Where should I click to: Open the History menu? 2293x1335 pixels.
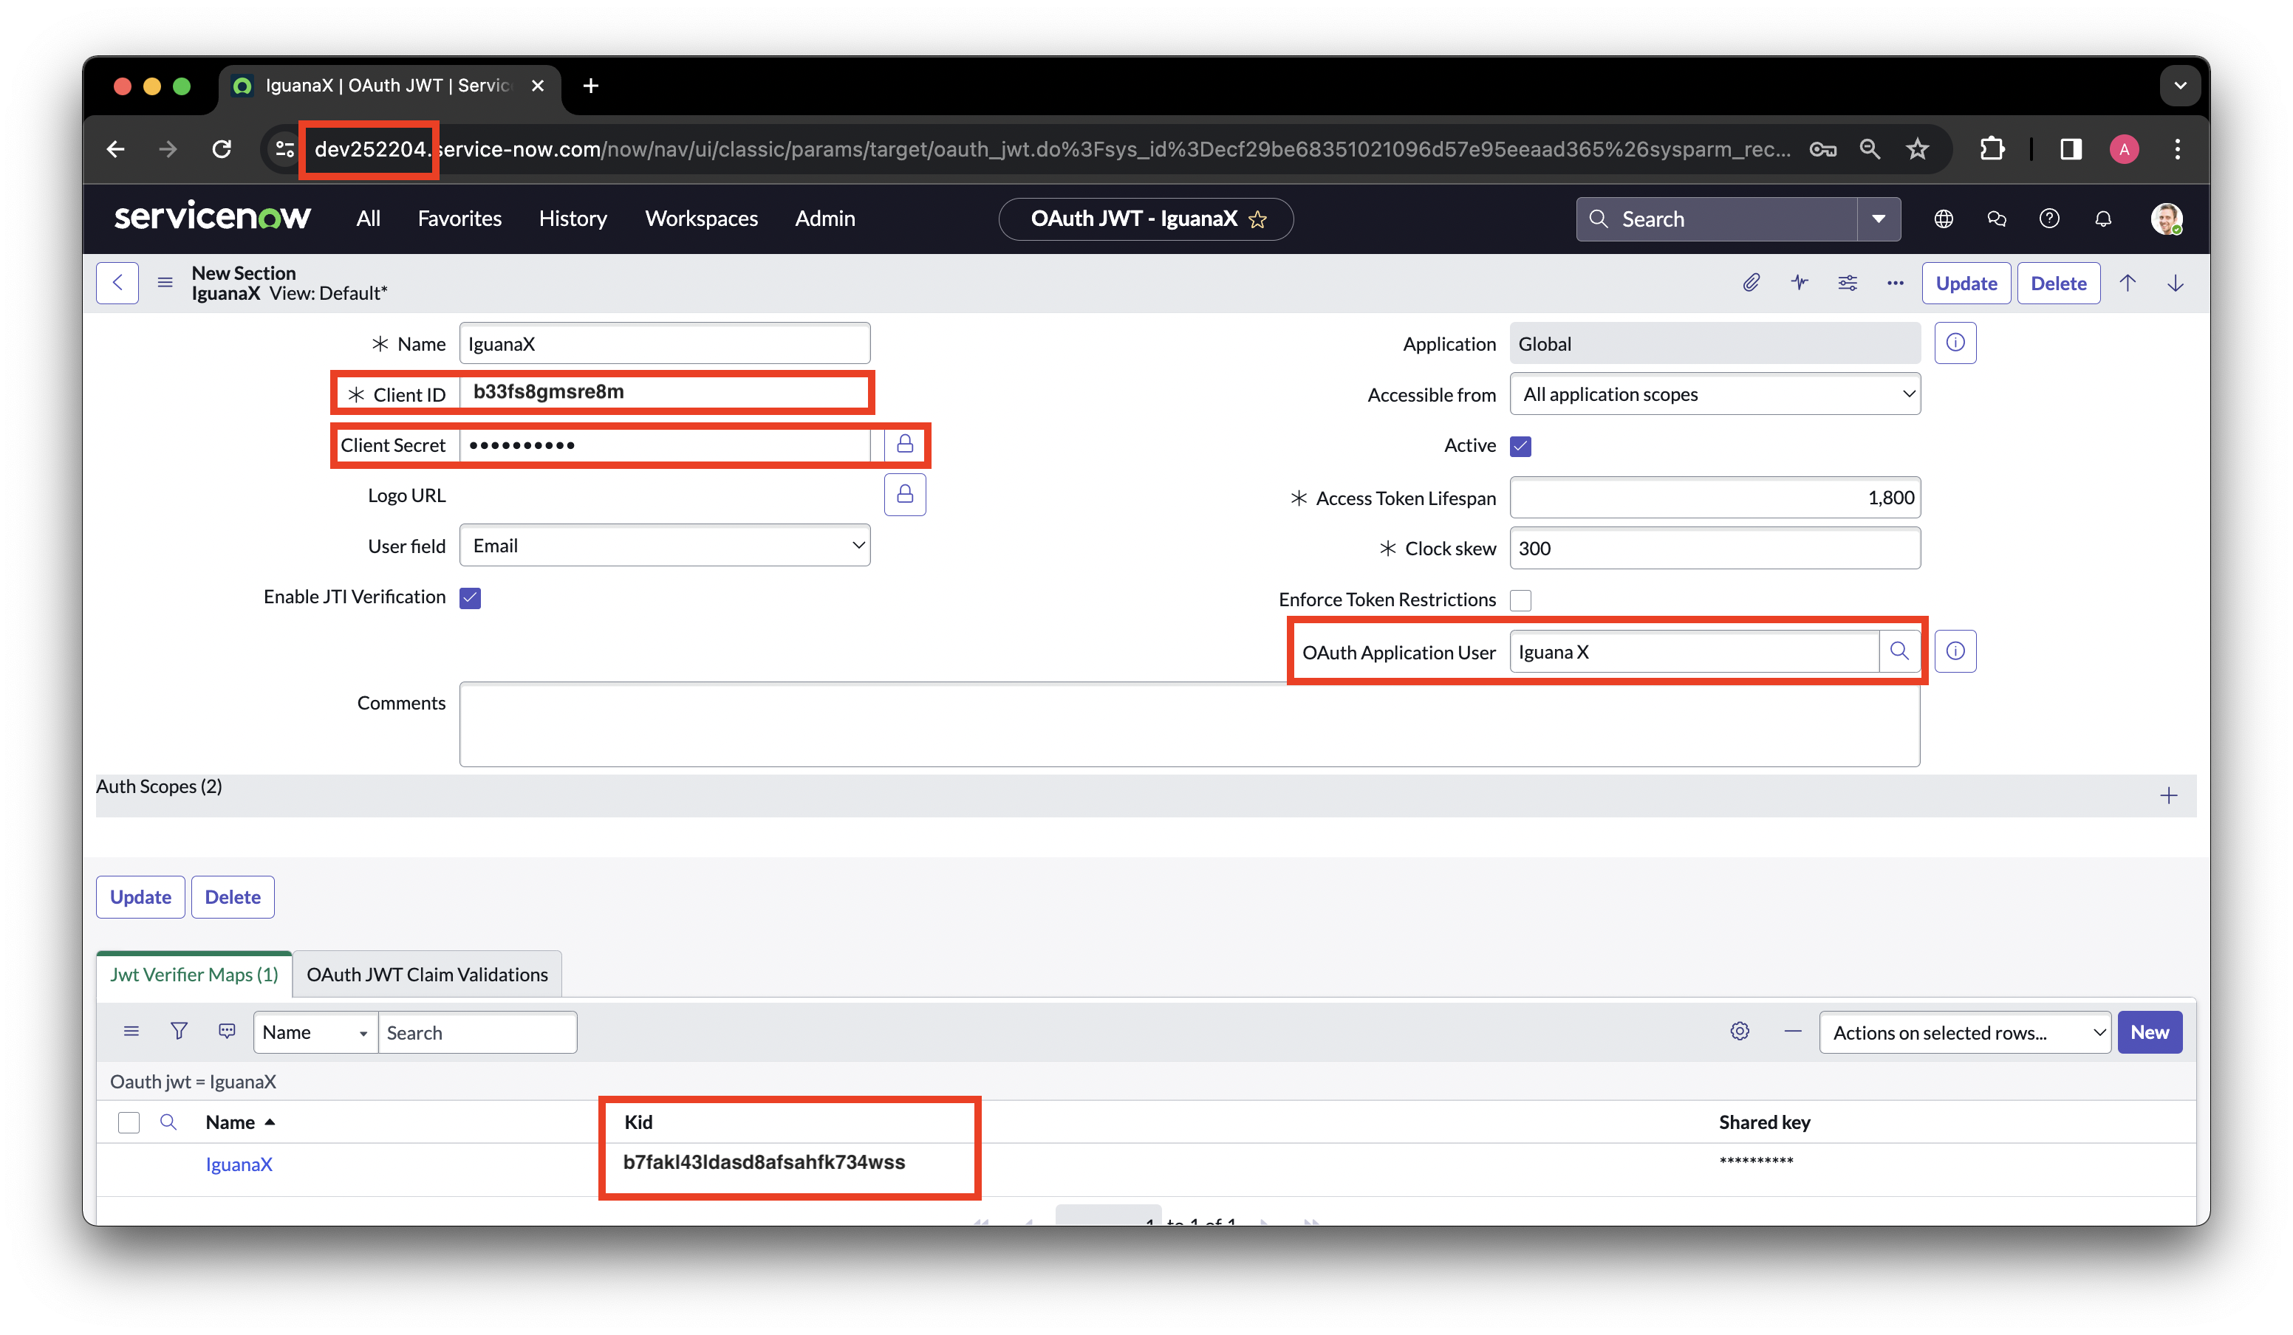[x=573, y=219]
